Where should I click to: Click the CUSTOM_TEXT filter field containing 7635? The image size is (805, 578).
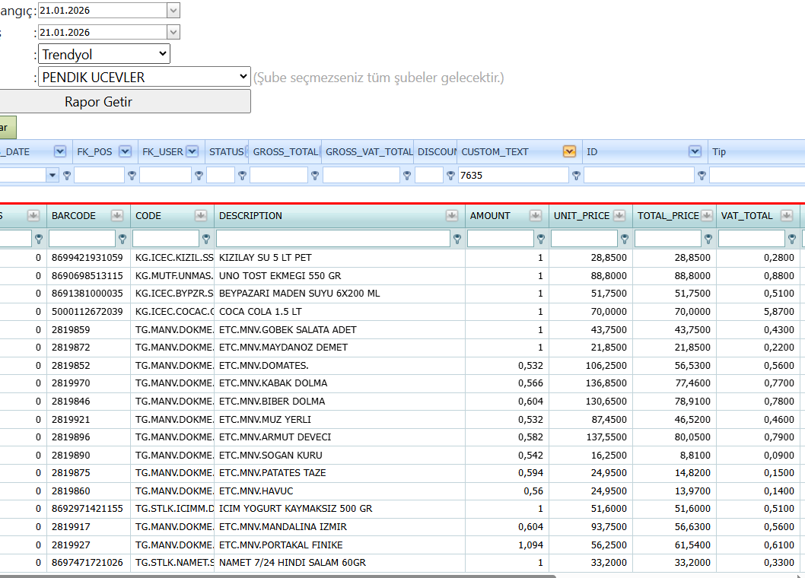click(x=514, y=175)
